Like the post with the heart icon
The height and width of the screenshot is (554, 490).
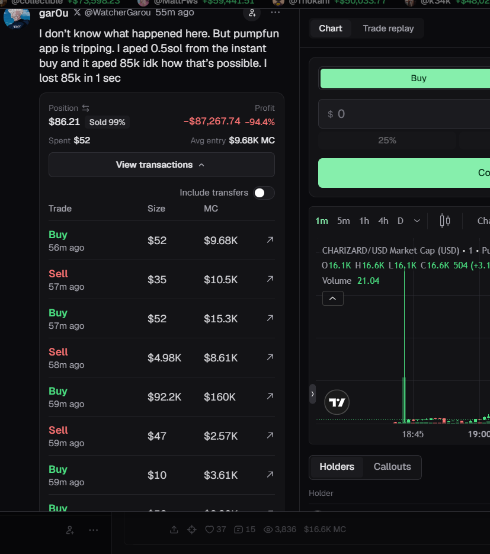coord(210,529)
